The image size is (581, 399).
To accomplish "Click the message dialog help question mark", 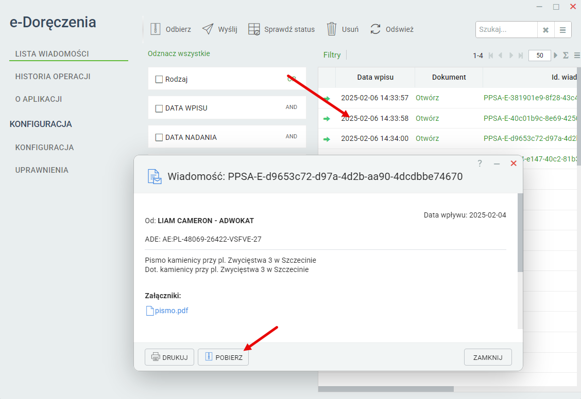I will pyautogui.click(x=480, y=163).
